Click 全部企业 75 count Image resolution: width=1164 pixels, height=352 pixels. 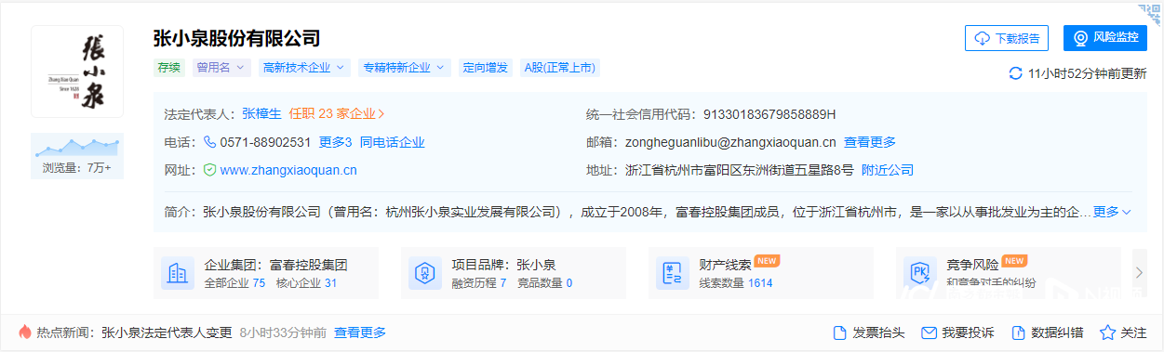pyautogui.click(x=234, y=283)
